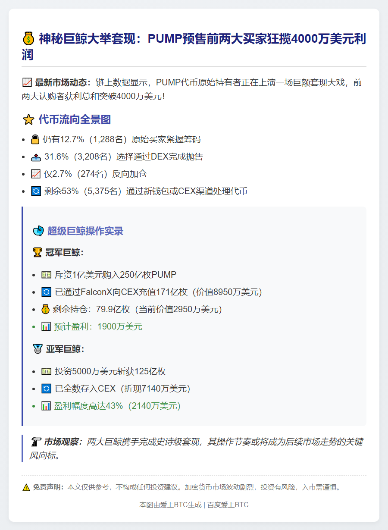Click the silver medal icon beside 亚军巨鲸
Screen dimensions: 388x530
[x=38, y=349]
